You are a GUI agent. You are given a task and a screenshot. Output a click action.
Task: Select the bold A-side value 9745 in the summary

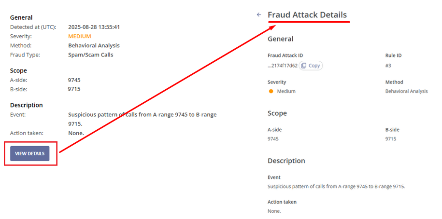click(74, 80)
